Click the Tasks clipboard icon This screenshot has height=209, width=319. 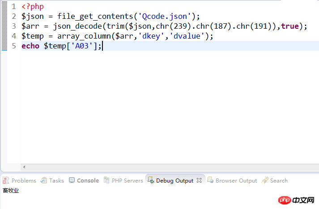click(x=43, y=180)
